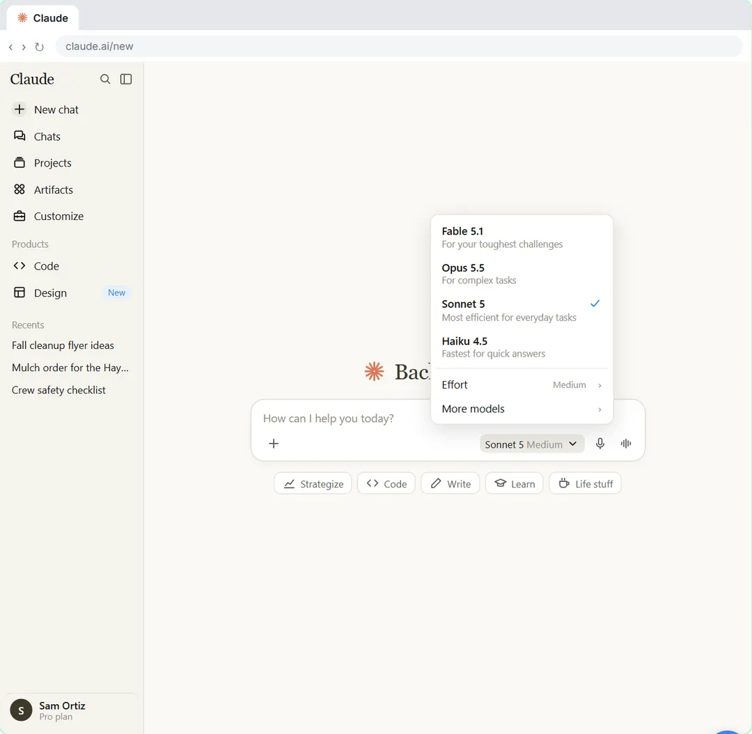Expand the More models submenu
The width and height of the screenshot is (752, 734).
[522, 409]
